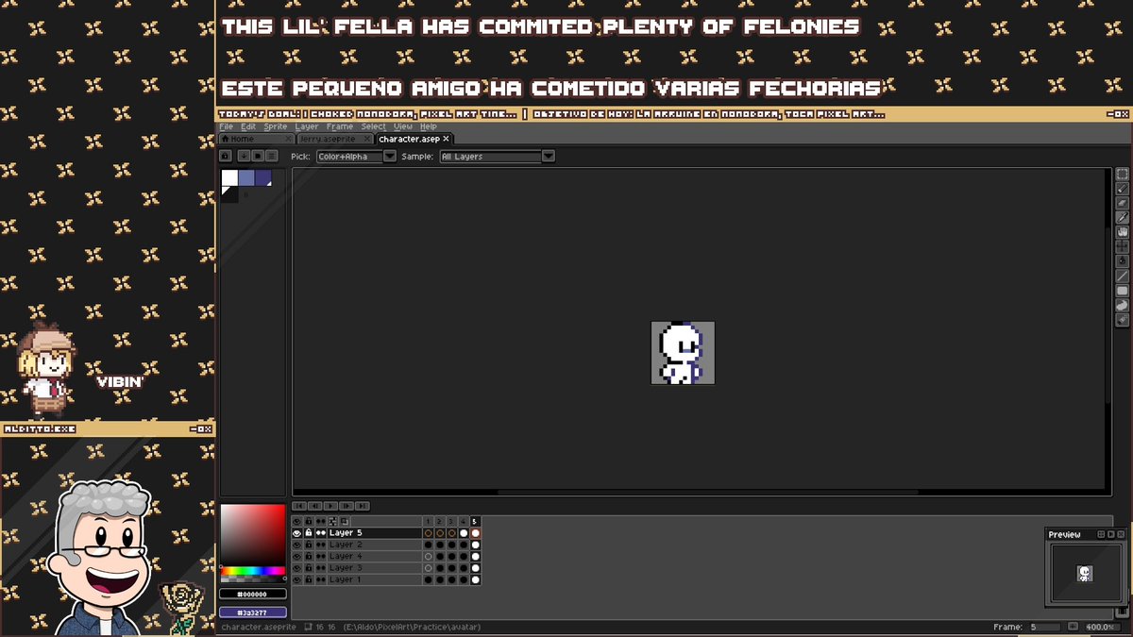Open the palette options menu button
The image size is (1133, 637).
point(272,156)
